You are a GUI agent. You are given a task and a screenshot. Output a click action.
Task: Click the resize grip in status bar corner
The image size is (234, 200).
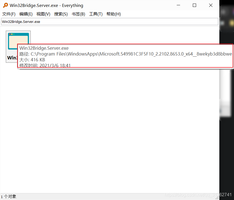pyautogui.click(x=217, y=198)
